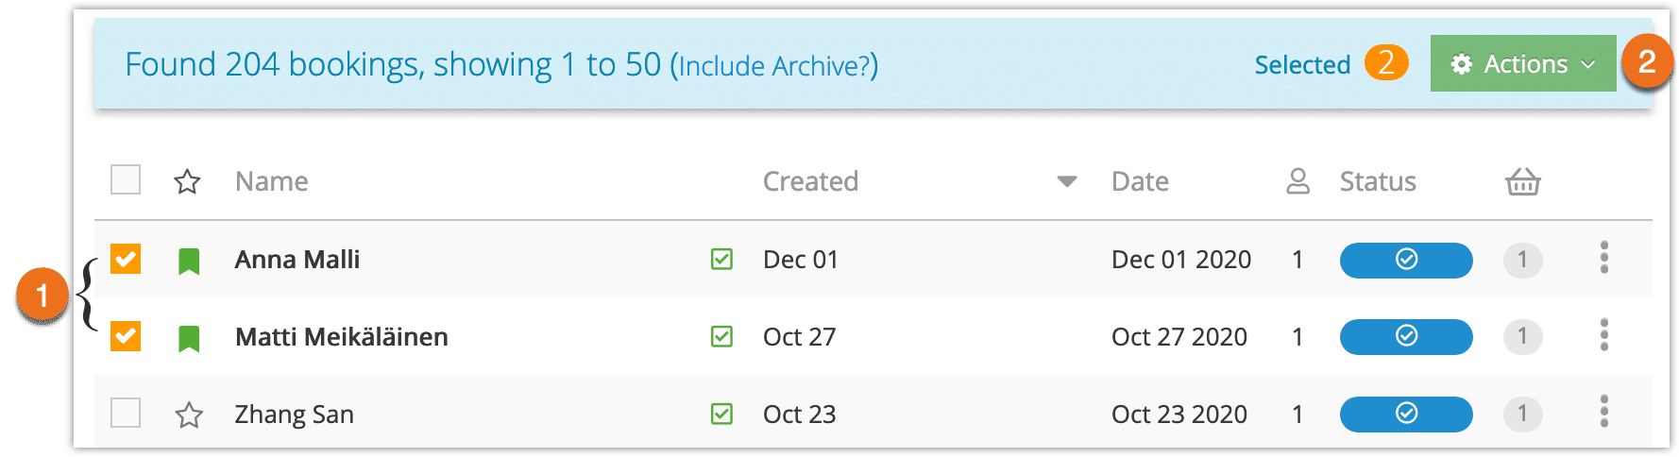Image resolution: width=1679 pixels, height=457 pixels.
Task: Click the Selected link in the banner
Action: coord(1302,65)
